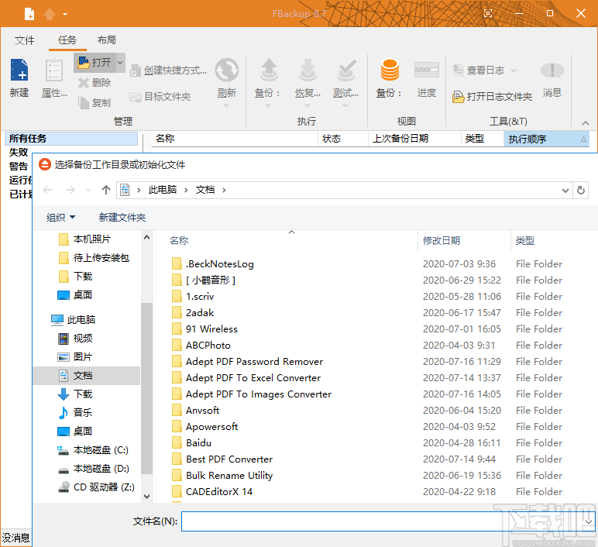Click the New task (新建) icon
The height and width of the screenshot is (547, 598).
pos(19,70)
